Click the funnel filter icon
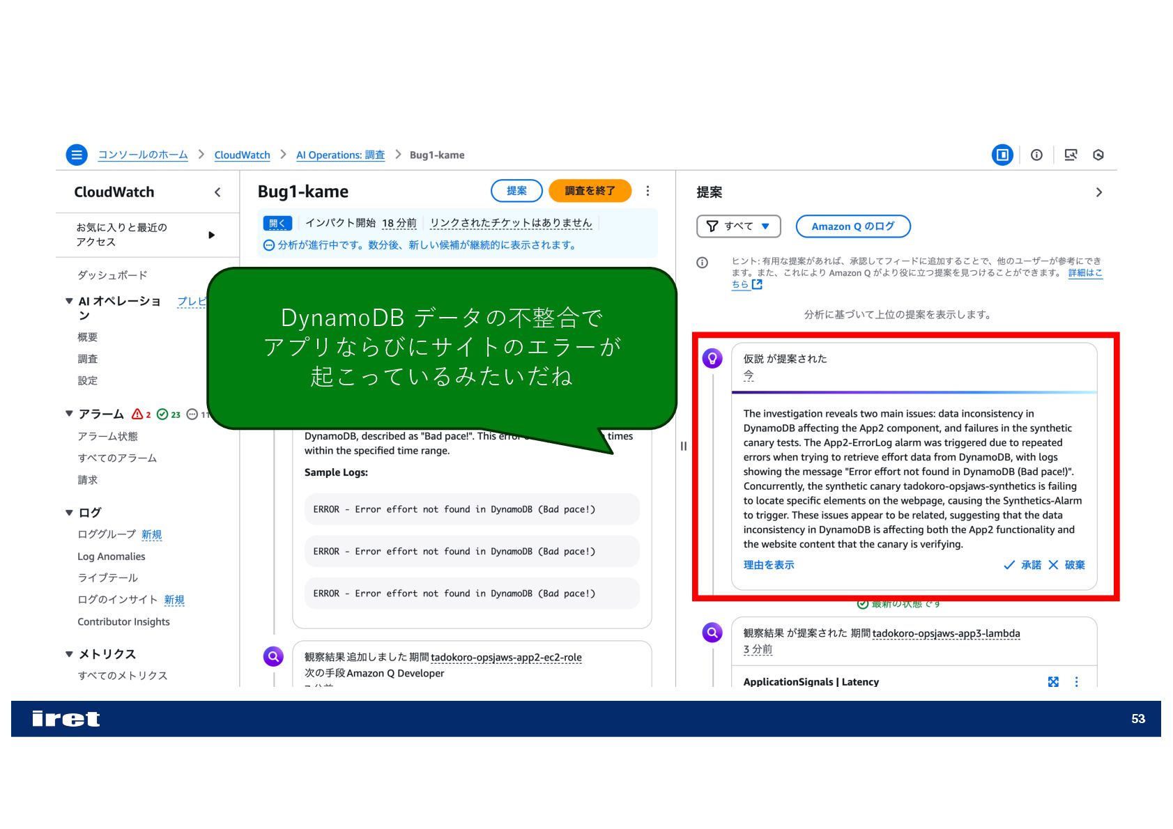This screenshot has width=1173, height=829. 712,226
